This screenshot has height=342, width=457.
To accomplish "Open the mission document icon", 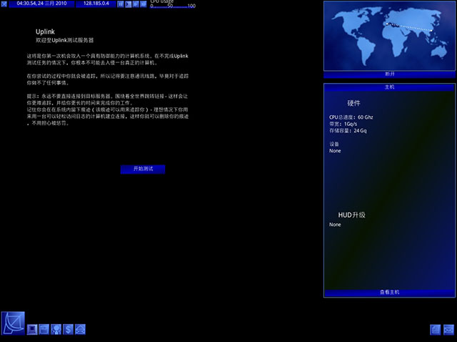I will tap(435, 330).
